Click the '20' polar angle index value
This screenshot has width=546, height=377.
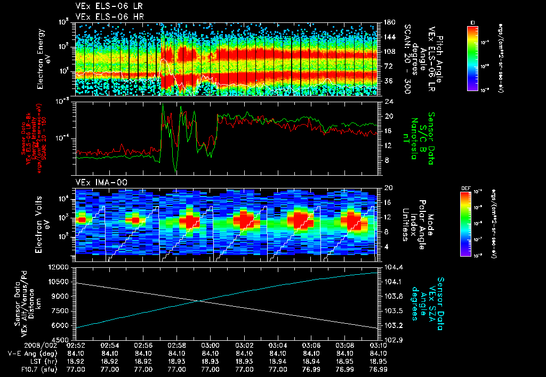pos(388,188)
